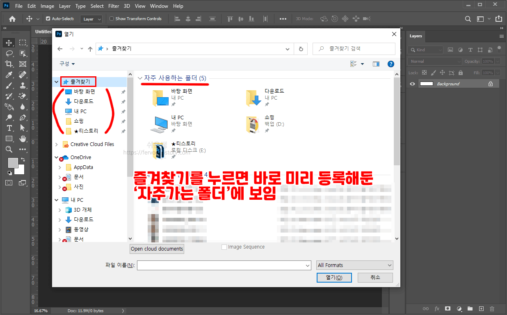The image size is (507, 315).
Task: Toggle the layer filtering switch
Action: tap(499, 49)
